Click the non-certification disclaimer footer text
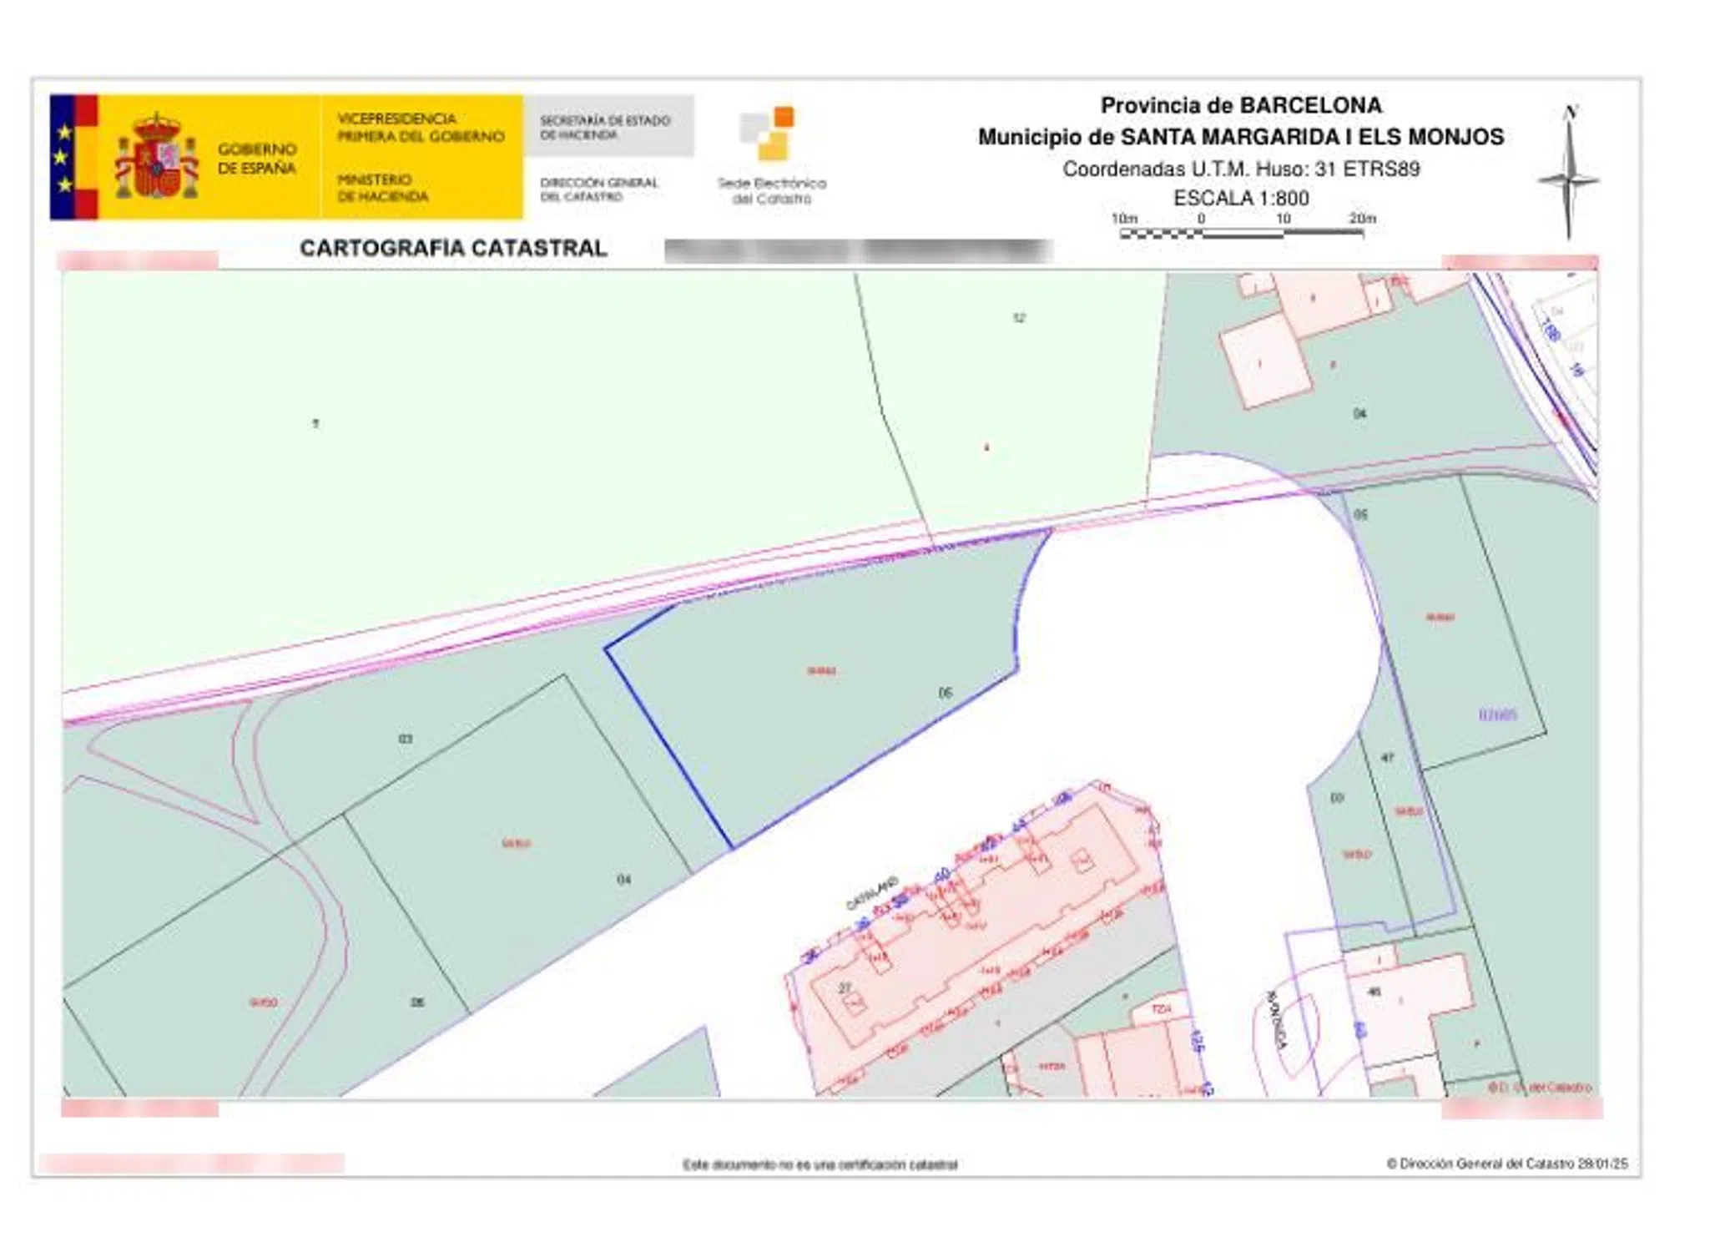 pyautogui.click(x=820, y=1164)
